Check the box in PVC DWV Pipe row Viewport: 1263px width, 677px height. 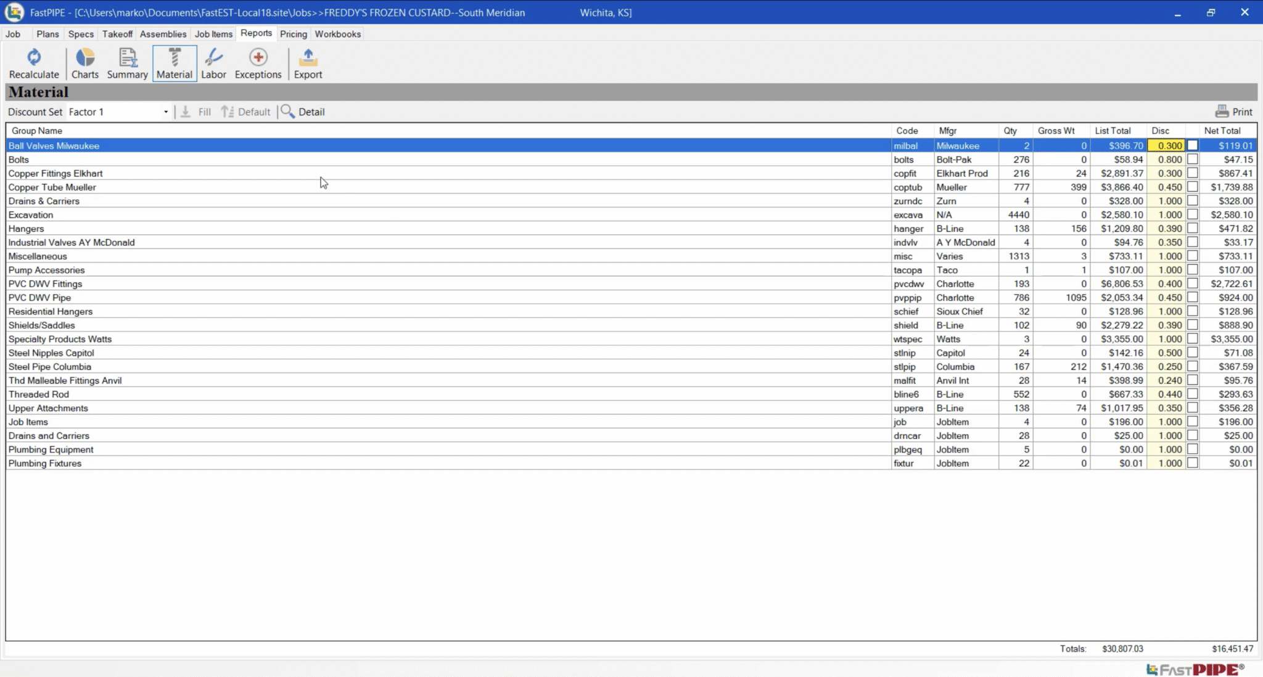[1193, 297]
